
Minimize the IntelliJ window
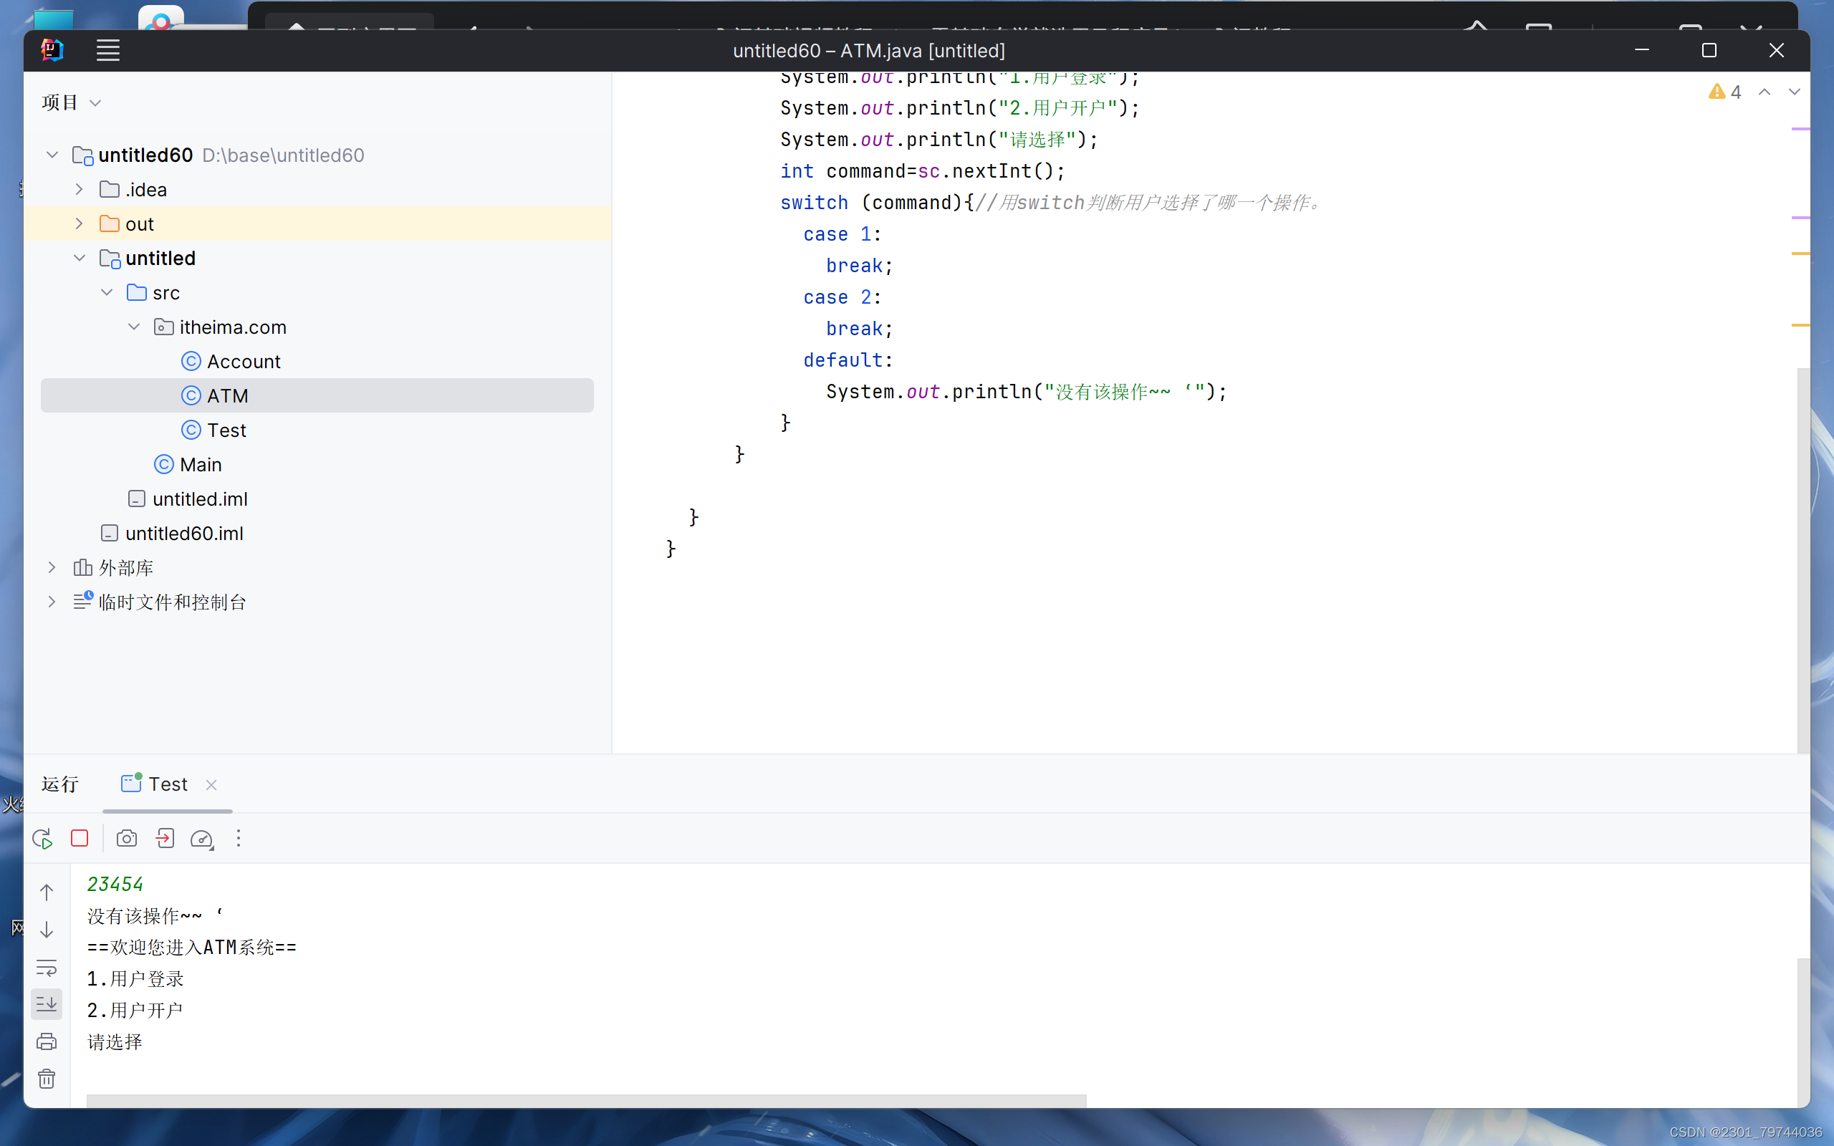(1641, 50)
